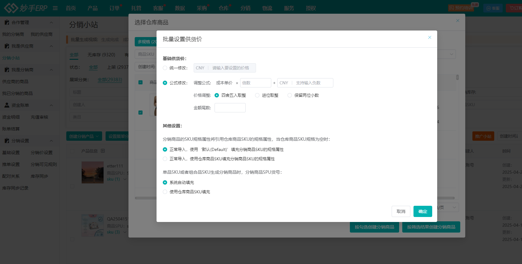522x264 pixels.
Task: Click the 授权 top menu
Action: 311,8
